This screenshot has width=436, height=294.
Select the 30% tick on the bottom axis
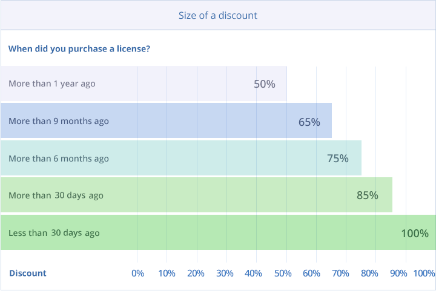click(225, 273)
